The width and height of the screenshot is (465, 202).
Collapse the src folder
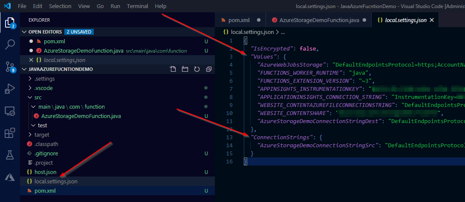pos(38,97)
